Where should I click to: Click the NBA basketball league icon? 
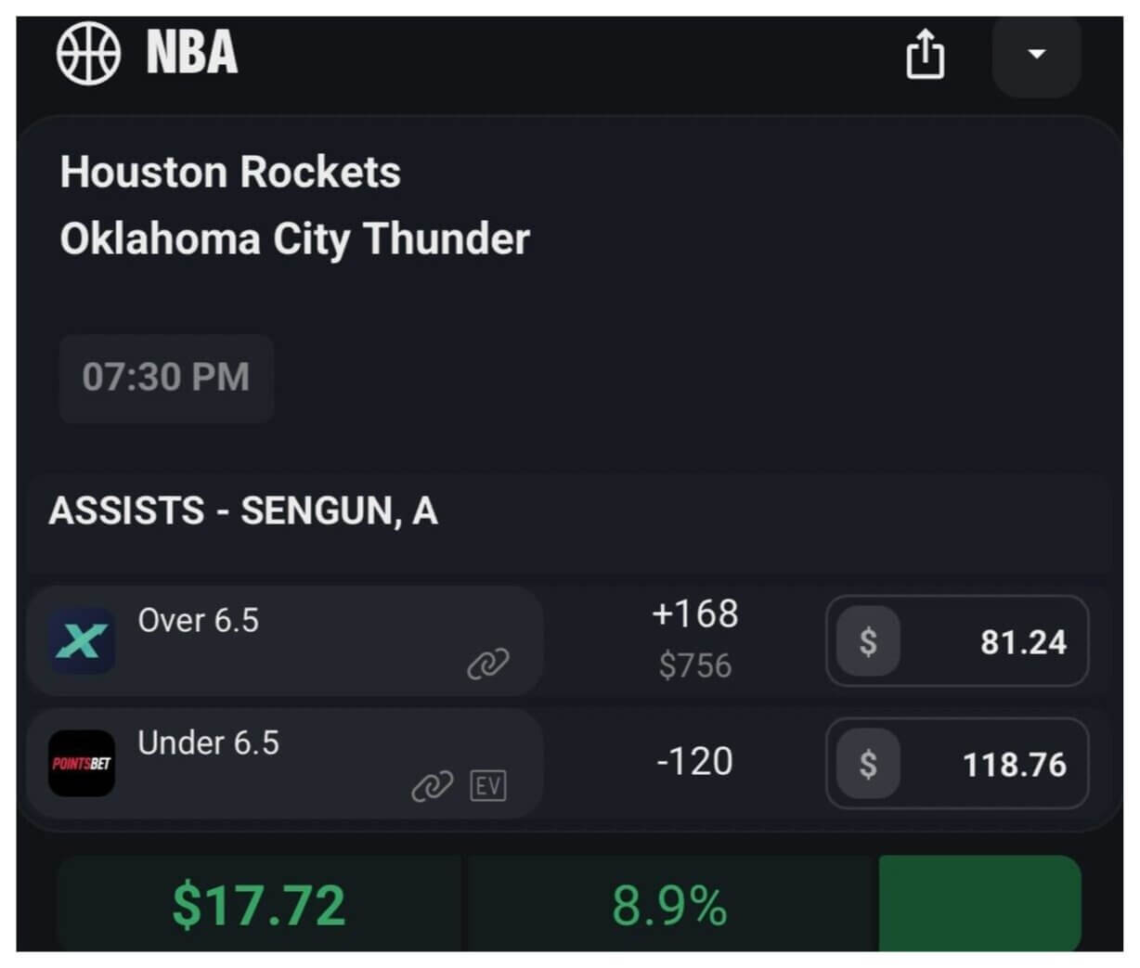point(88,53)
